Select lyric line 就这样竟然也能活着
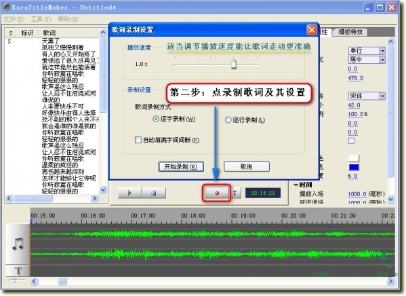The height and width of the screenshot is (296, 406). [69, 67]
